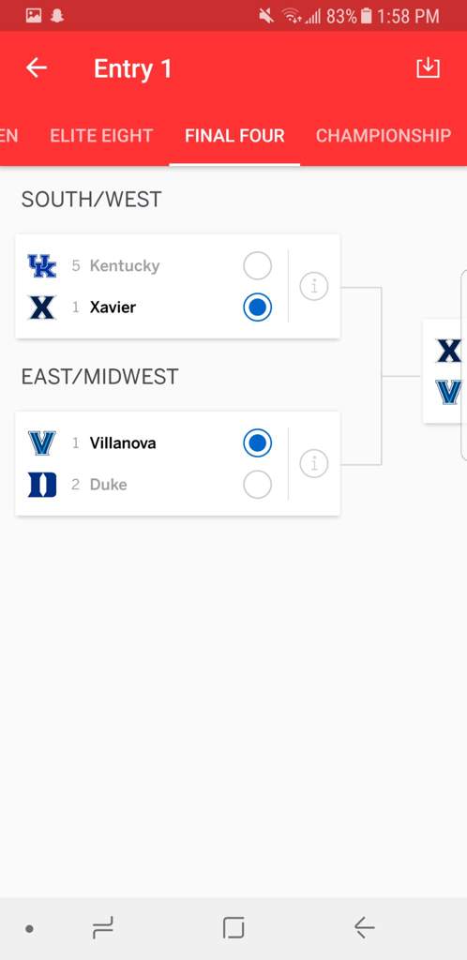Open info icon for Villanova vs Duke matchup

(314, 463)
